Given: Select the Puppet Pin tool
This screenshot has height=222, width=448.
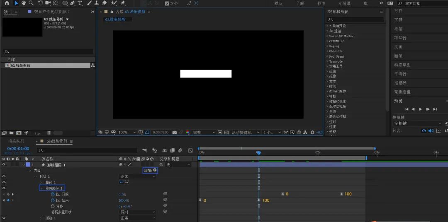Looking at the screenshot, I should (123, 3).
